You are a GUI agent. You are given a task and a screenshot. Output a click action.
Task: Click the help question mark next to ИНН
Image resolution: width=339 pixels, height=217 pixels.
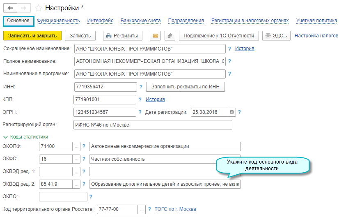pyautogui.click(x=141, y=87)
